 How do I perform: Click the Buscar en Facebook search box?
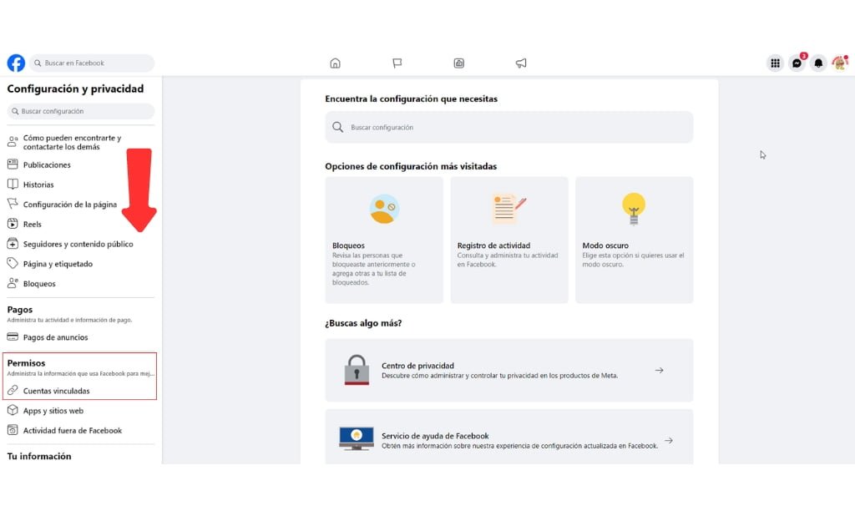92,63
